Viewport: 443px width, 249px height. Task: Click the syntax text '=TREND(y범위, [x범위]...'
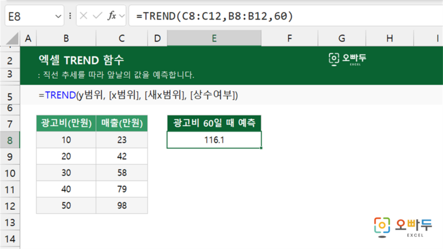[x=138, y=95]
